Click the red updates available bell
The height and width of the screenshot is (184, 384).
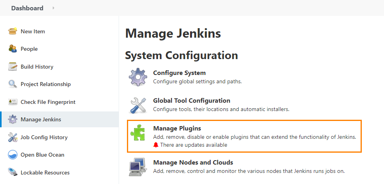tap(156, 145)
